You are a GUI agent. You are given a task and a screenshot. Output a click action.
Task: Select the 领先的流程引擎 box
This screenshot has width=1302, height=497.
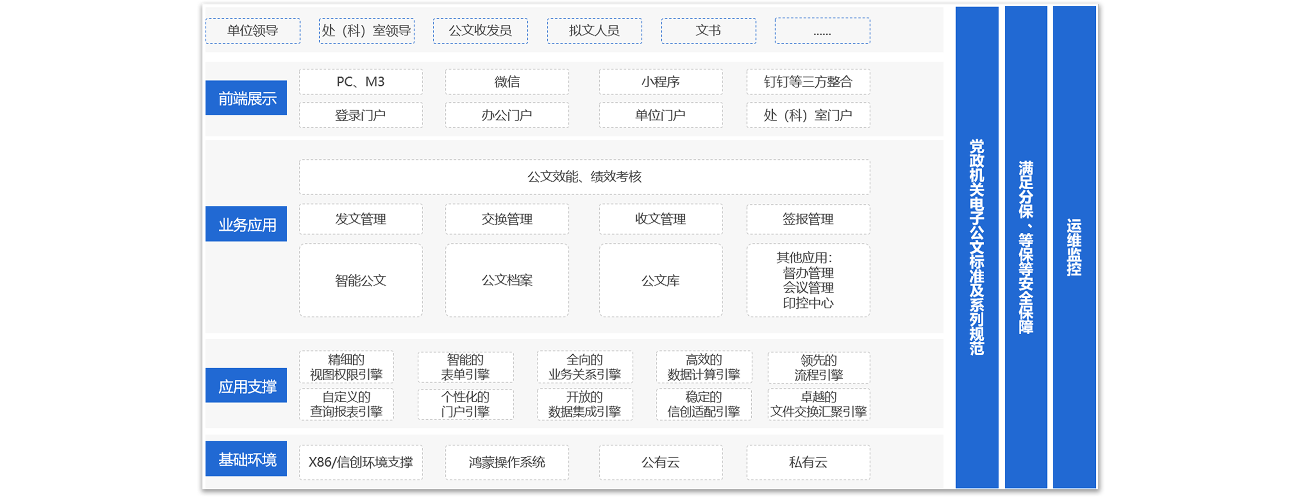819,368
